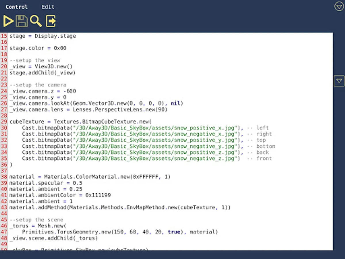The image size is (345, 259).
Task: Click the snow_negative_y.jpg path string
Action: pyautogui.click(x=155, y=146)
